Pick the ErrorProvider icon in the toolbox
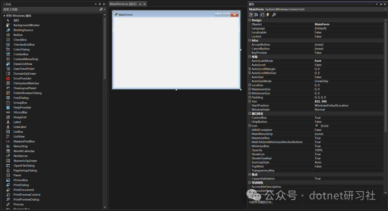 [8, 78]
